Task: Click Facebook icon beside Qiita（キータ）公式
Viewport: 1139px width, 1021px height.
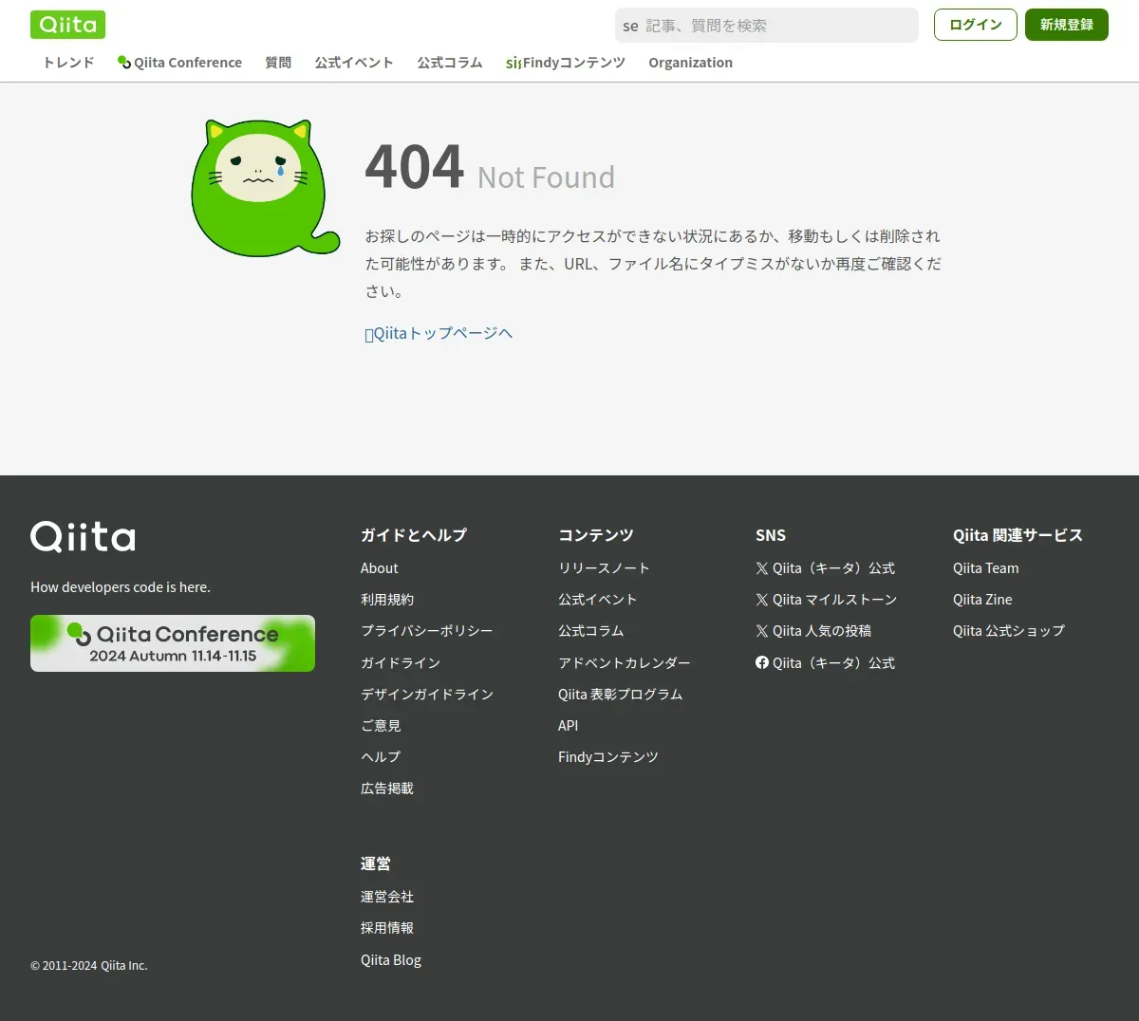Action: 762,662
